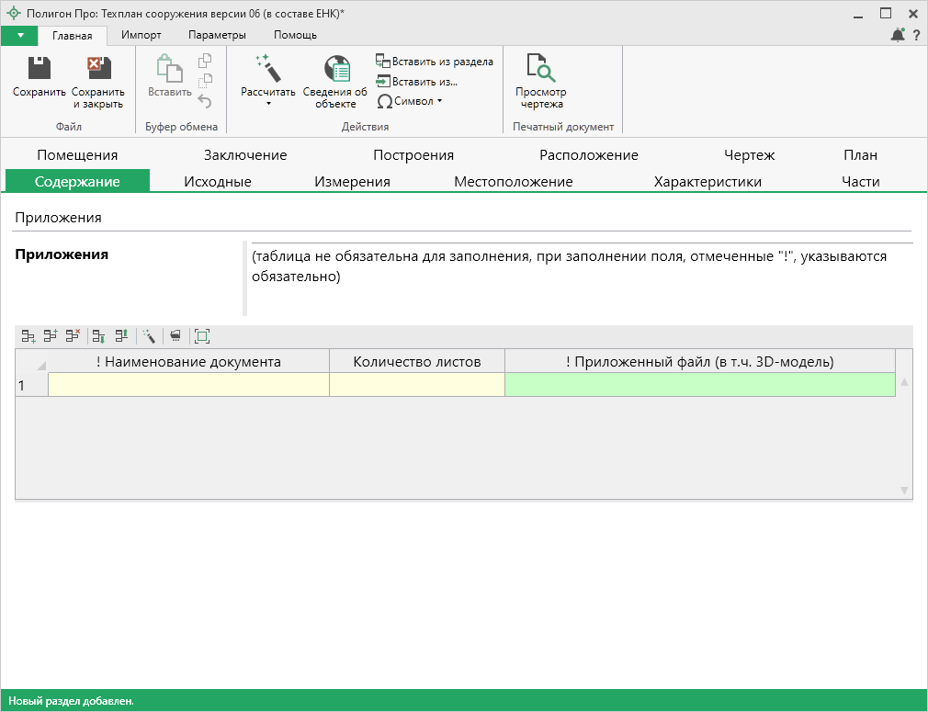
Task: Click the Наименование документа cell in row 1
Action: point(188,386)
